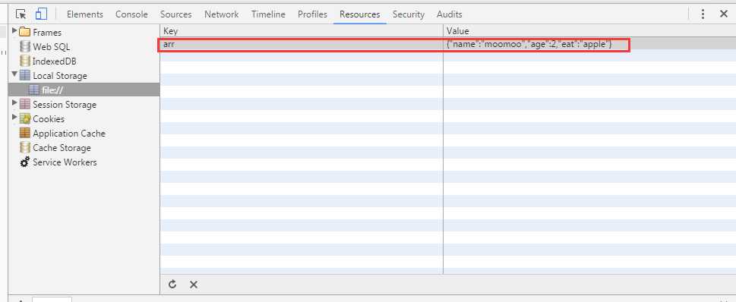
Task: Open the Security tab
Action: 409,14
